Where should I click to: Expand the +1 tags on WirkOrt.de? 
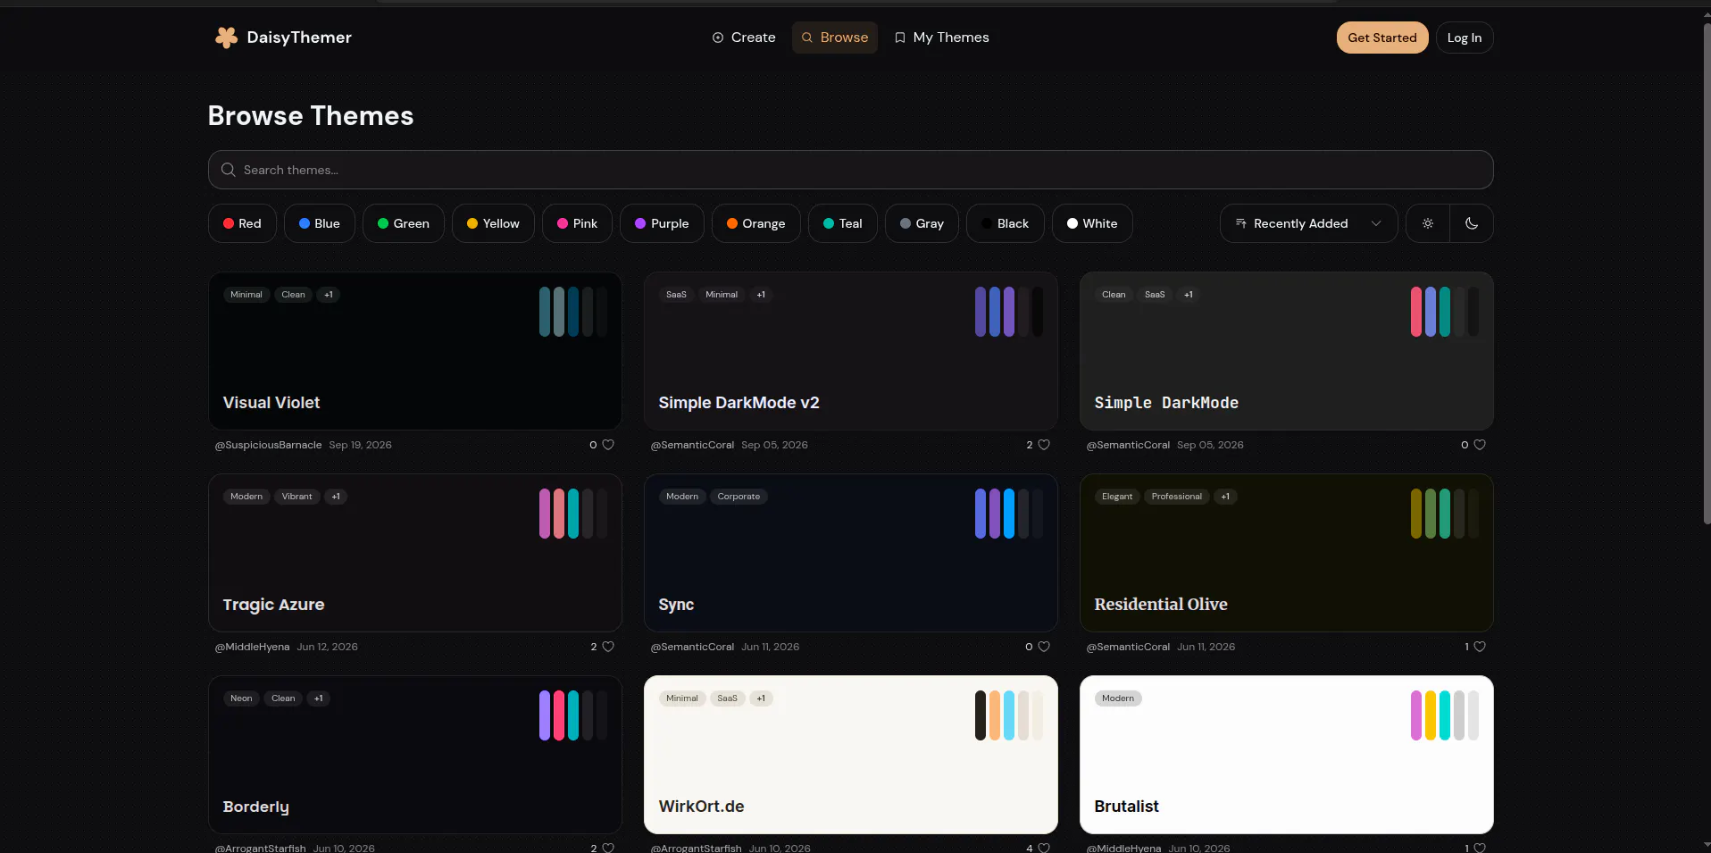(761, 698)
